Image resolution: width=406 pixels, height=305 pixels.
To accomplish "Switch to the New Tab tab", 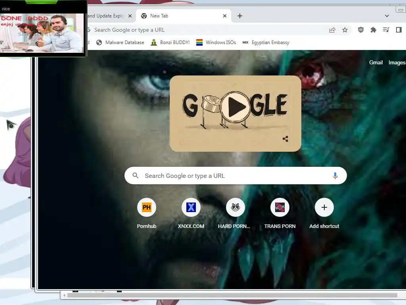I will tap(183, 16).
